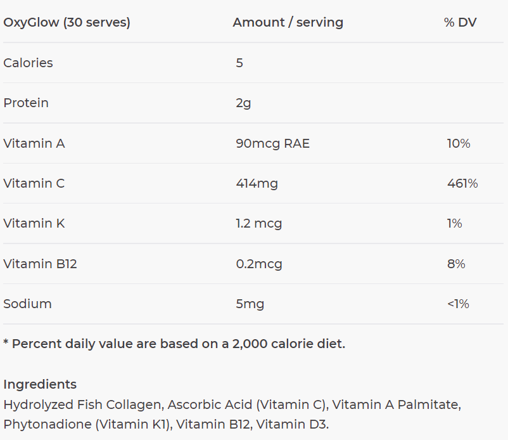The width and height of the screenshot is (508, 440).
Task: Click the 461% daily value
Action: (462, 183)
